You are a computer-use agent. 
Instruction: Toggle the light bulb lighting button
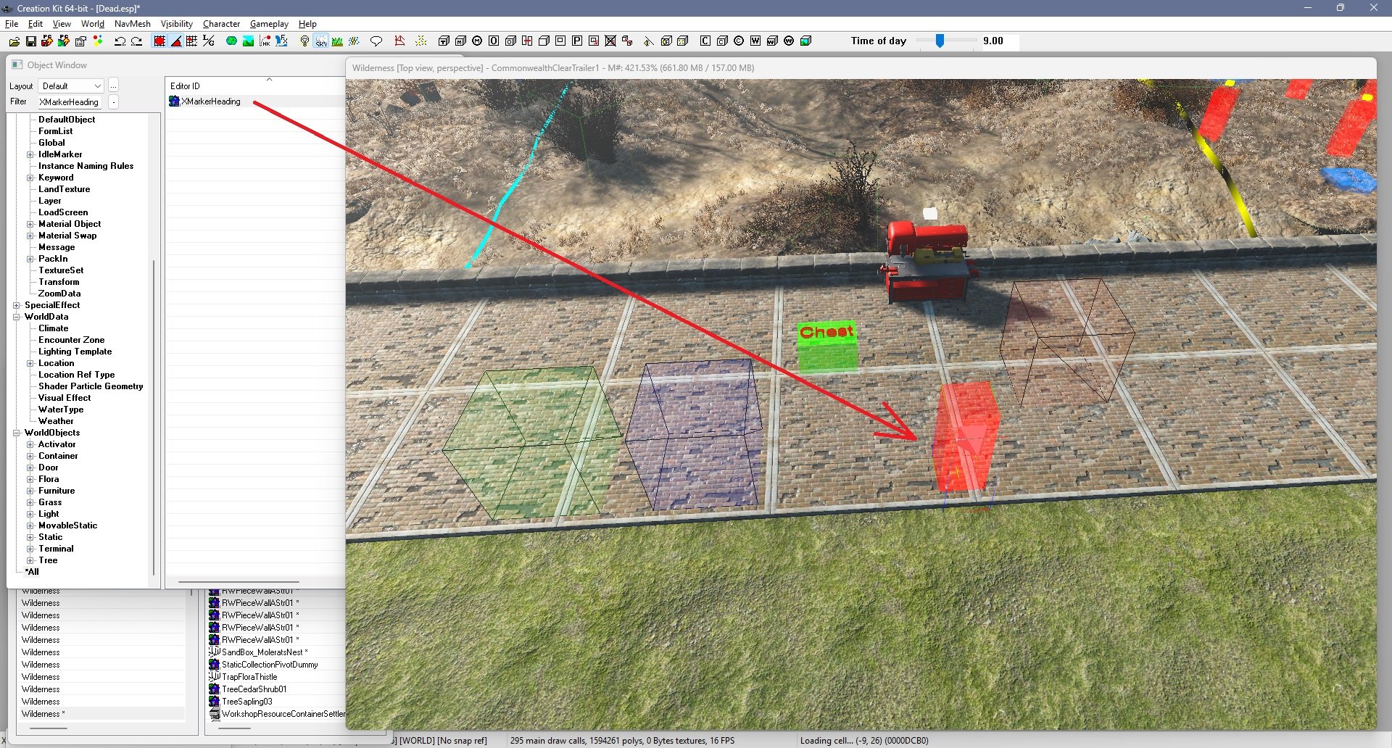(x=304, y=41)
